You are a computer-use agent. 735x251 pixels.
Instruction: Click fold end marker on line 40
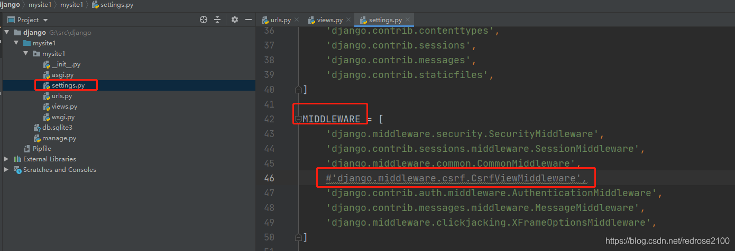[x=298, y=90]
